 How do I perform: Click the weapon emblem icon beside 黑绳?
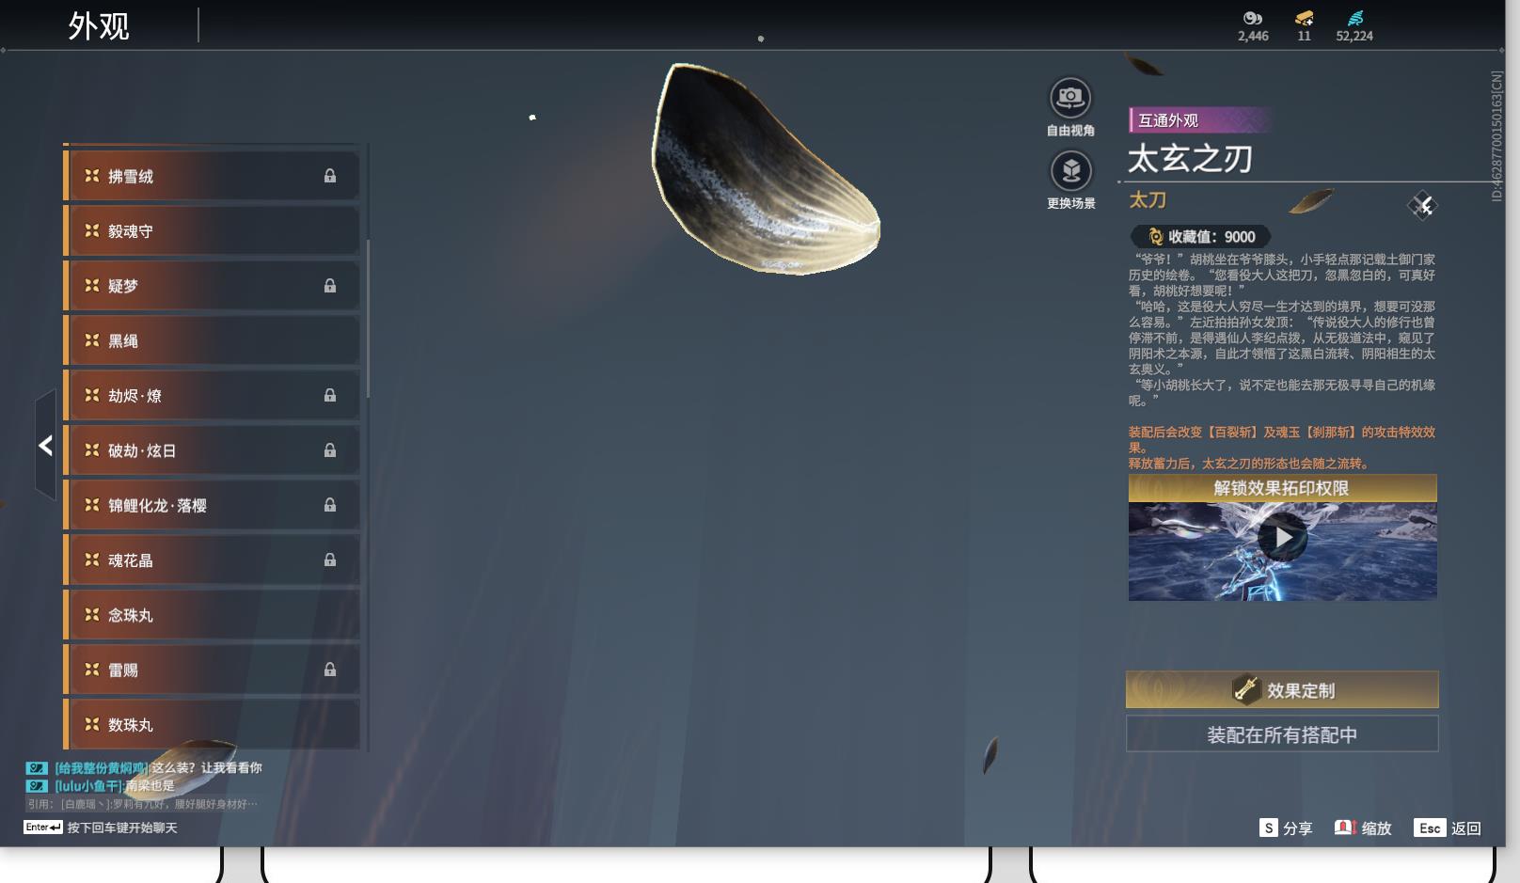pos(92,339)
